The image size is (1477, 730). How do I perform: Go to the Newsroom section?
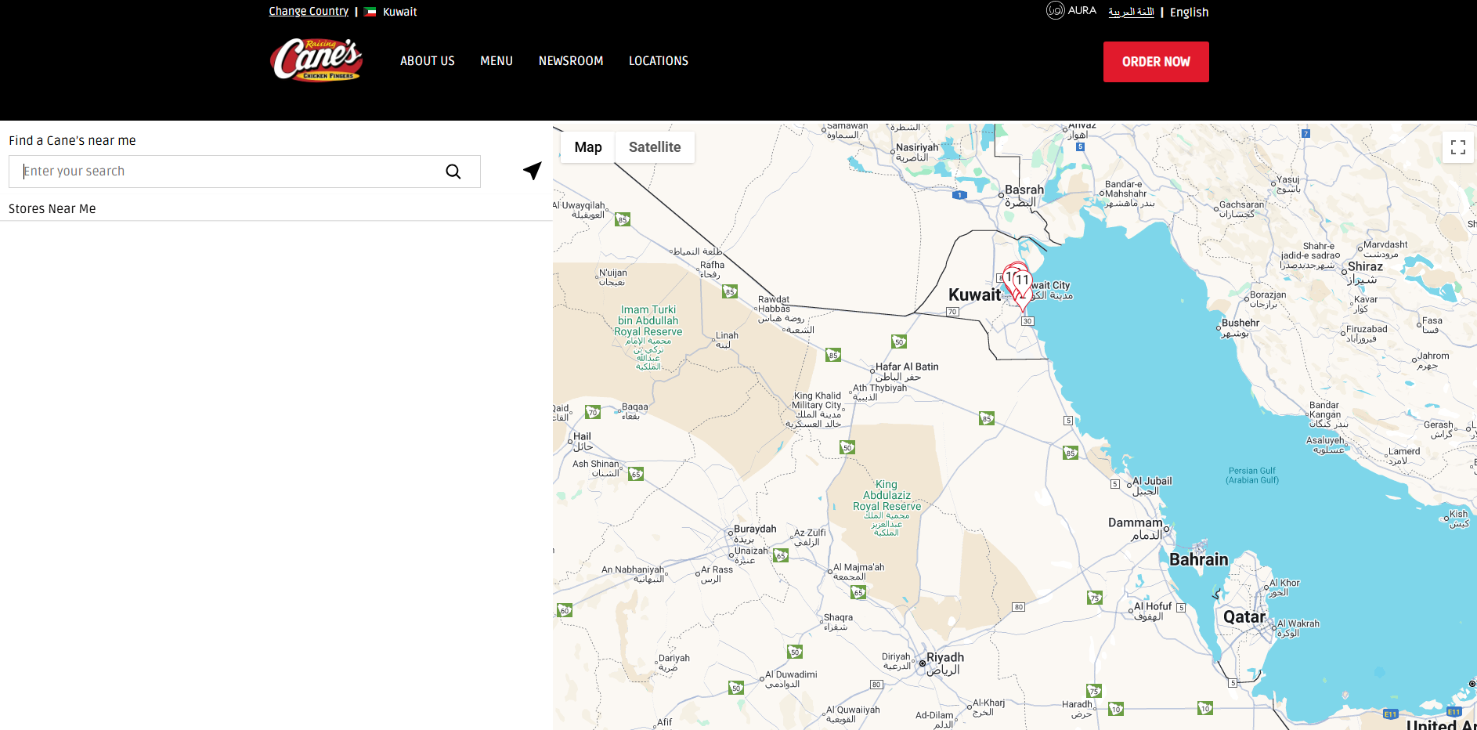coord(571,61)
